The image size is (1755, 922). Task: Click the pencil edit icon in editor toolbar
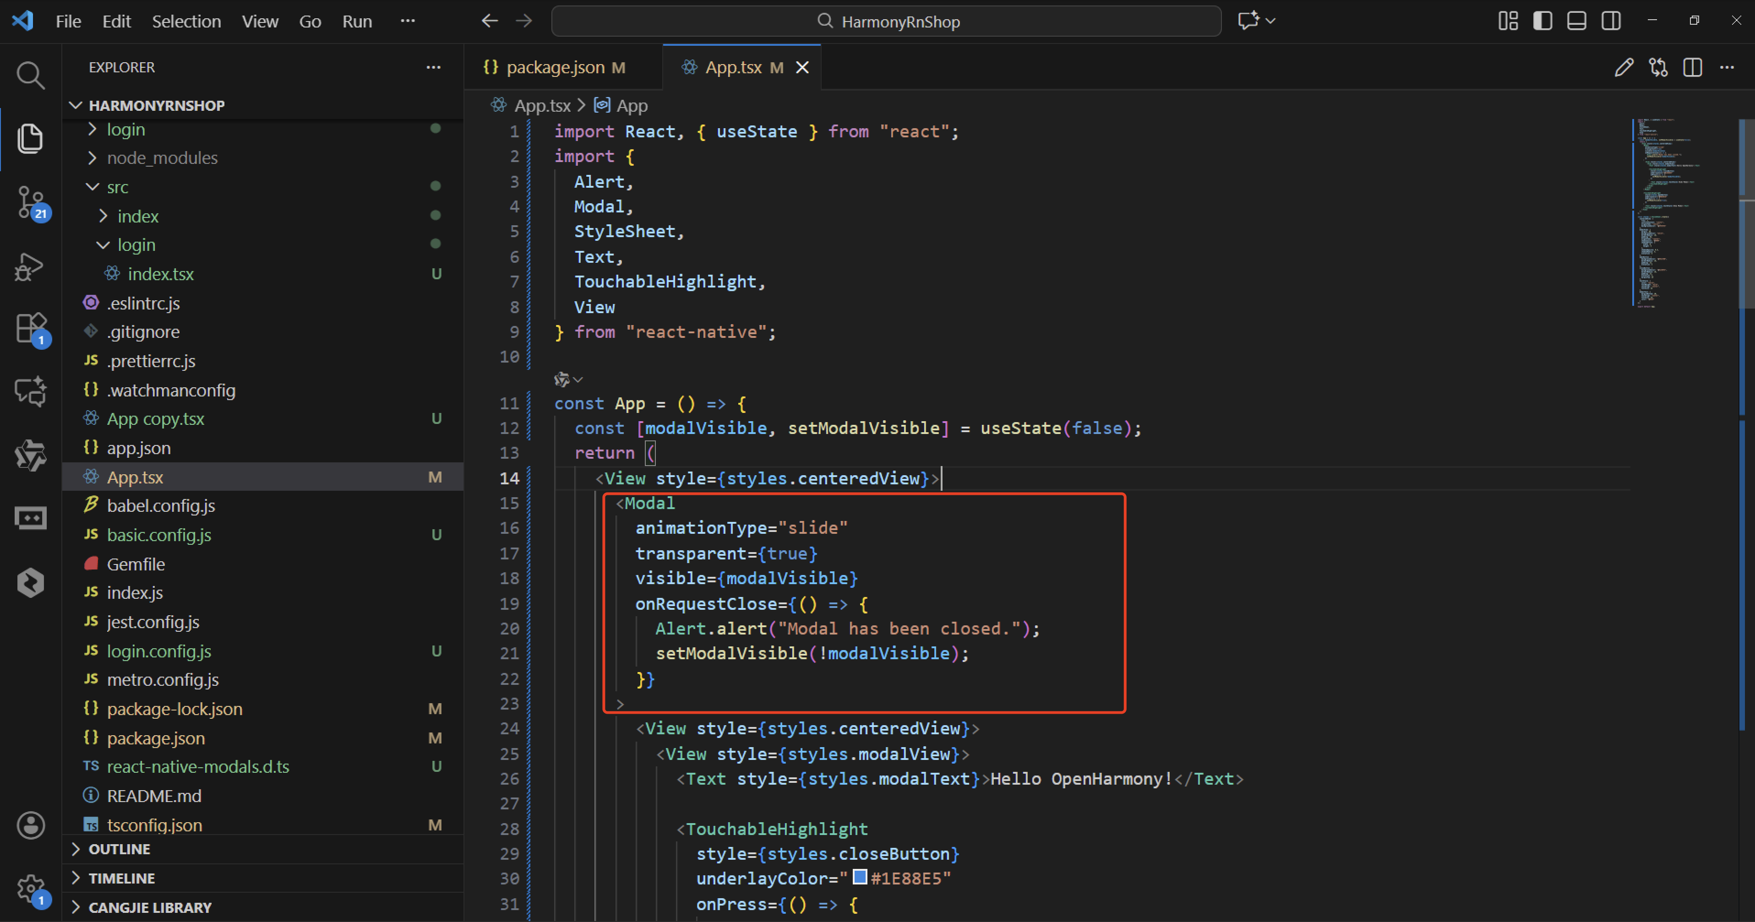[x=1624, y=67]
